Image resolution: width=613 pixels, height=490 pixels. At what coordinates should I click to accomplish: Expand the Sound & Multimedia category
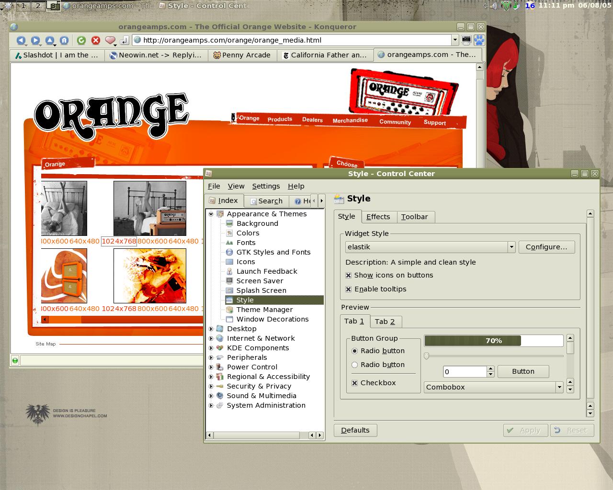211,396
